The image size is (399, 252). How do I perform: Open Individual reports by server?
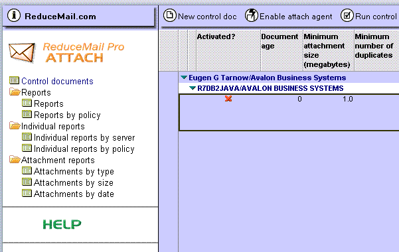click(x=84, y=137)
